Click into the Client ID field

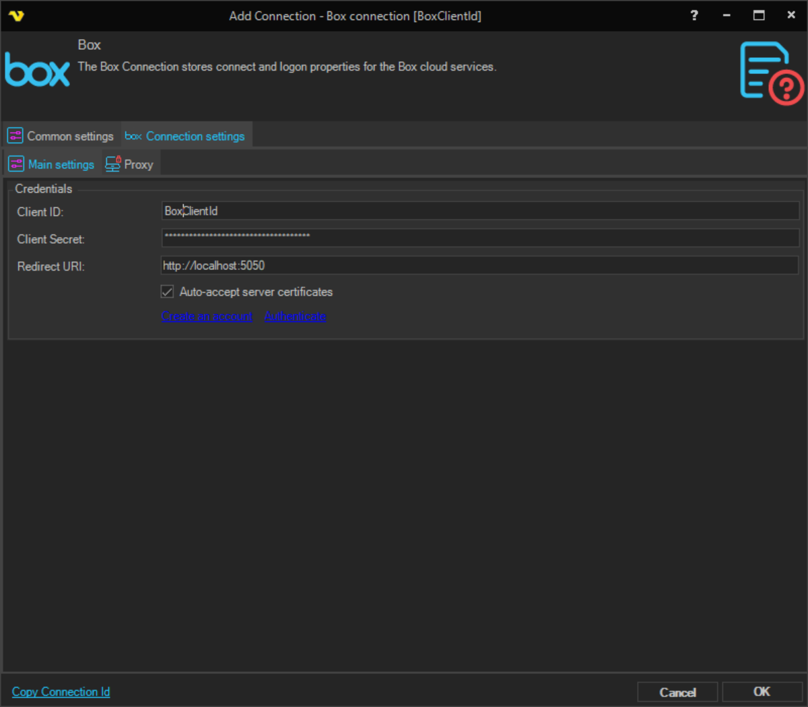[479, 211]
